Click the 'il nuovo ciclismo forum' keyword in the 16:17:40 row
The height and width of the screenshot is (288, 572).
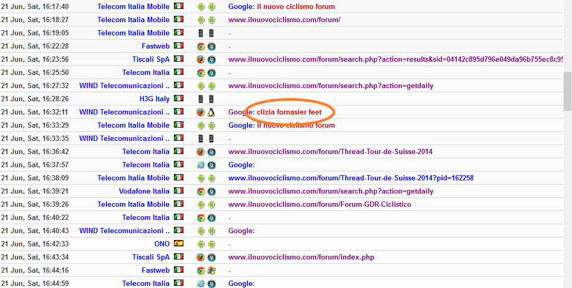296,6
